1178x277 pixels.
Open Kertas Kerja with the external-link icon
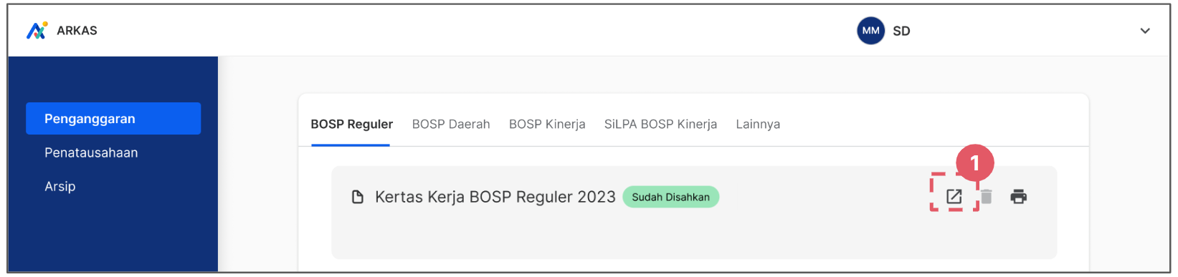954,196
